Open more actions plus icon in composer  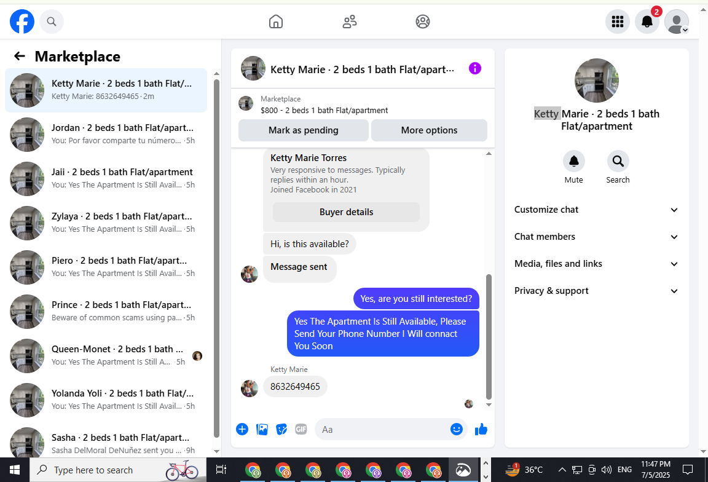(x=242, y=429)
